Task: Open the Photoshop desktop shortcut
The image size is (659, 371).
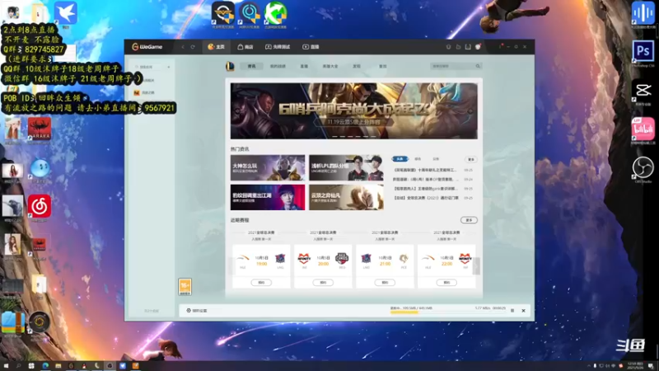Action: [x=643, y=54]
